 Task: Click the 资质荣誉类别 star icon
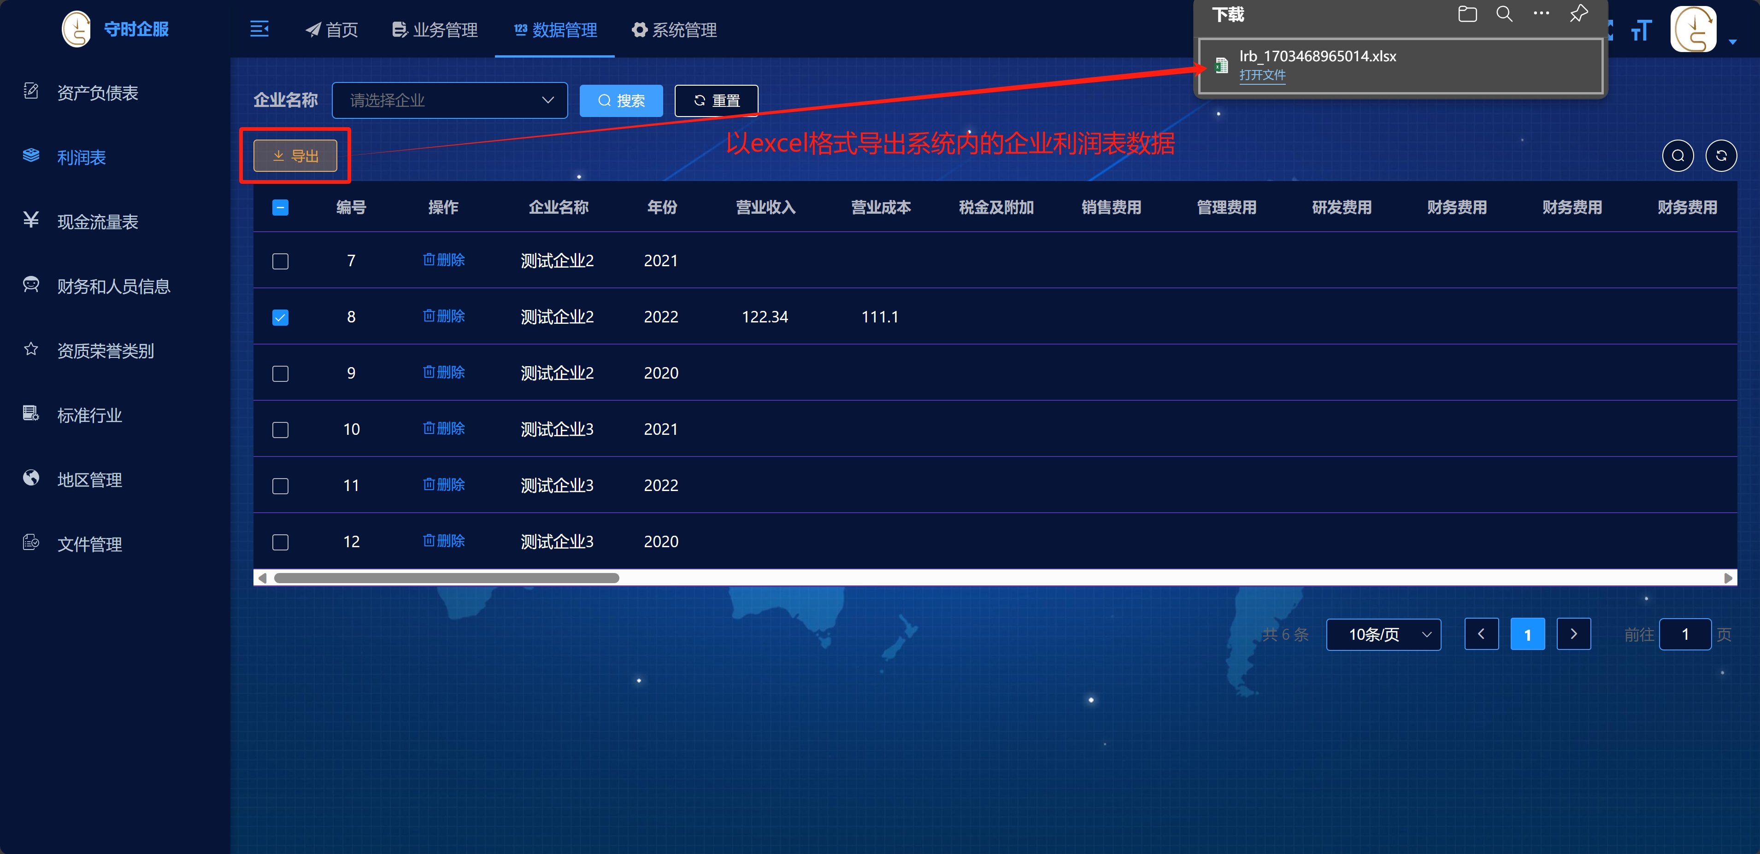[31, 350]
